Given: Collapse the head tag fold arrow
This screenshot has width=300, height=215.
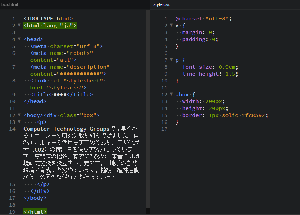Looking at the screenshot, I should click(19, 39).
